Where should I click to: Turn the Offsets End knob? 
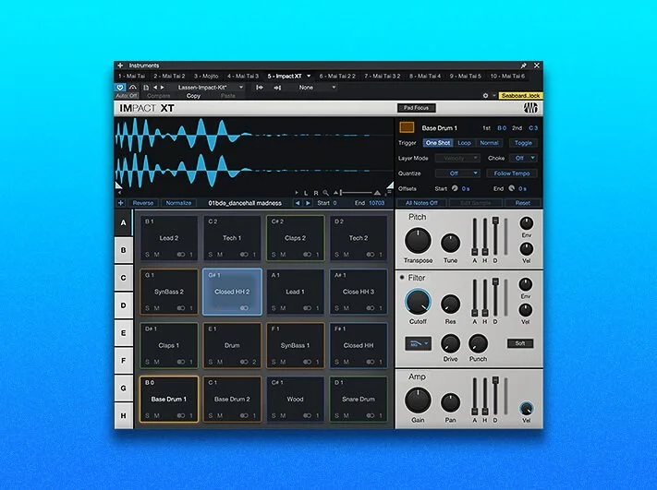coord(512,188)
